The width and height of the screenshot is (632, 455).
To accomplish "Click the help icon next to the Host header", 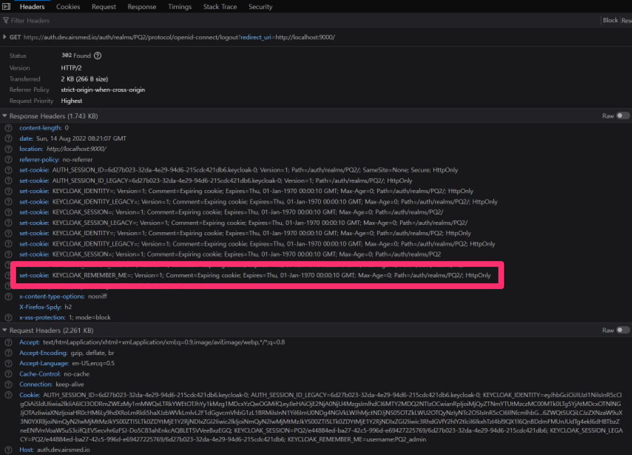I will pos(8,450).
